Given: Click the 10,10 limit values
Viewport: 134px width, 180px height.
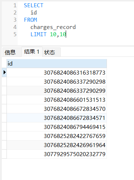Looking at the screenshot, I should (58, 34).
